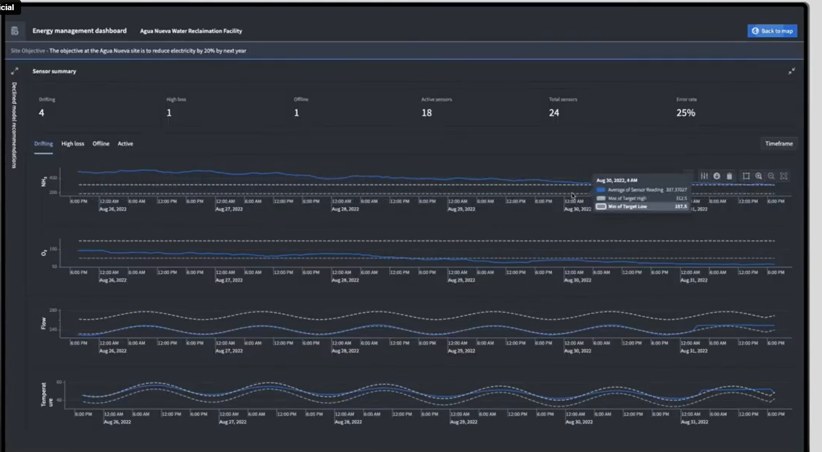Click the Active sensors count 18
Screen dimensions: 822x452
coord(426,113)
